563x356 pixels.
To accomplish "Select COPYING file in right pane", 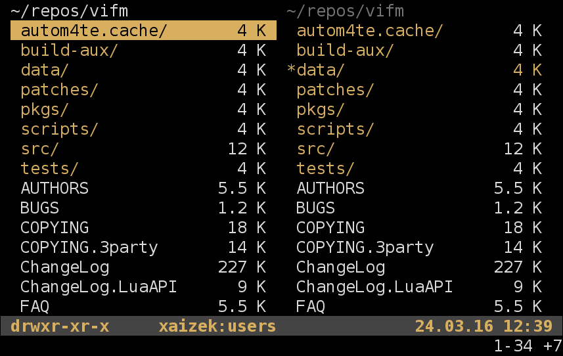I will point(419,227).
